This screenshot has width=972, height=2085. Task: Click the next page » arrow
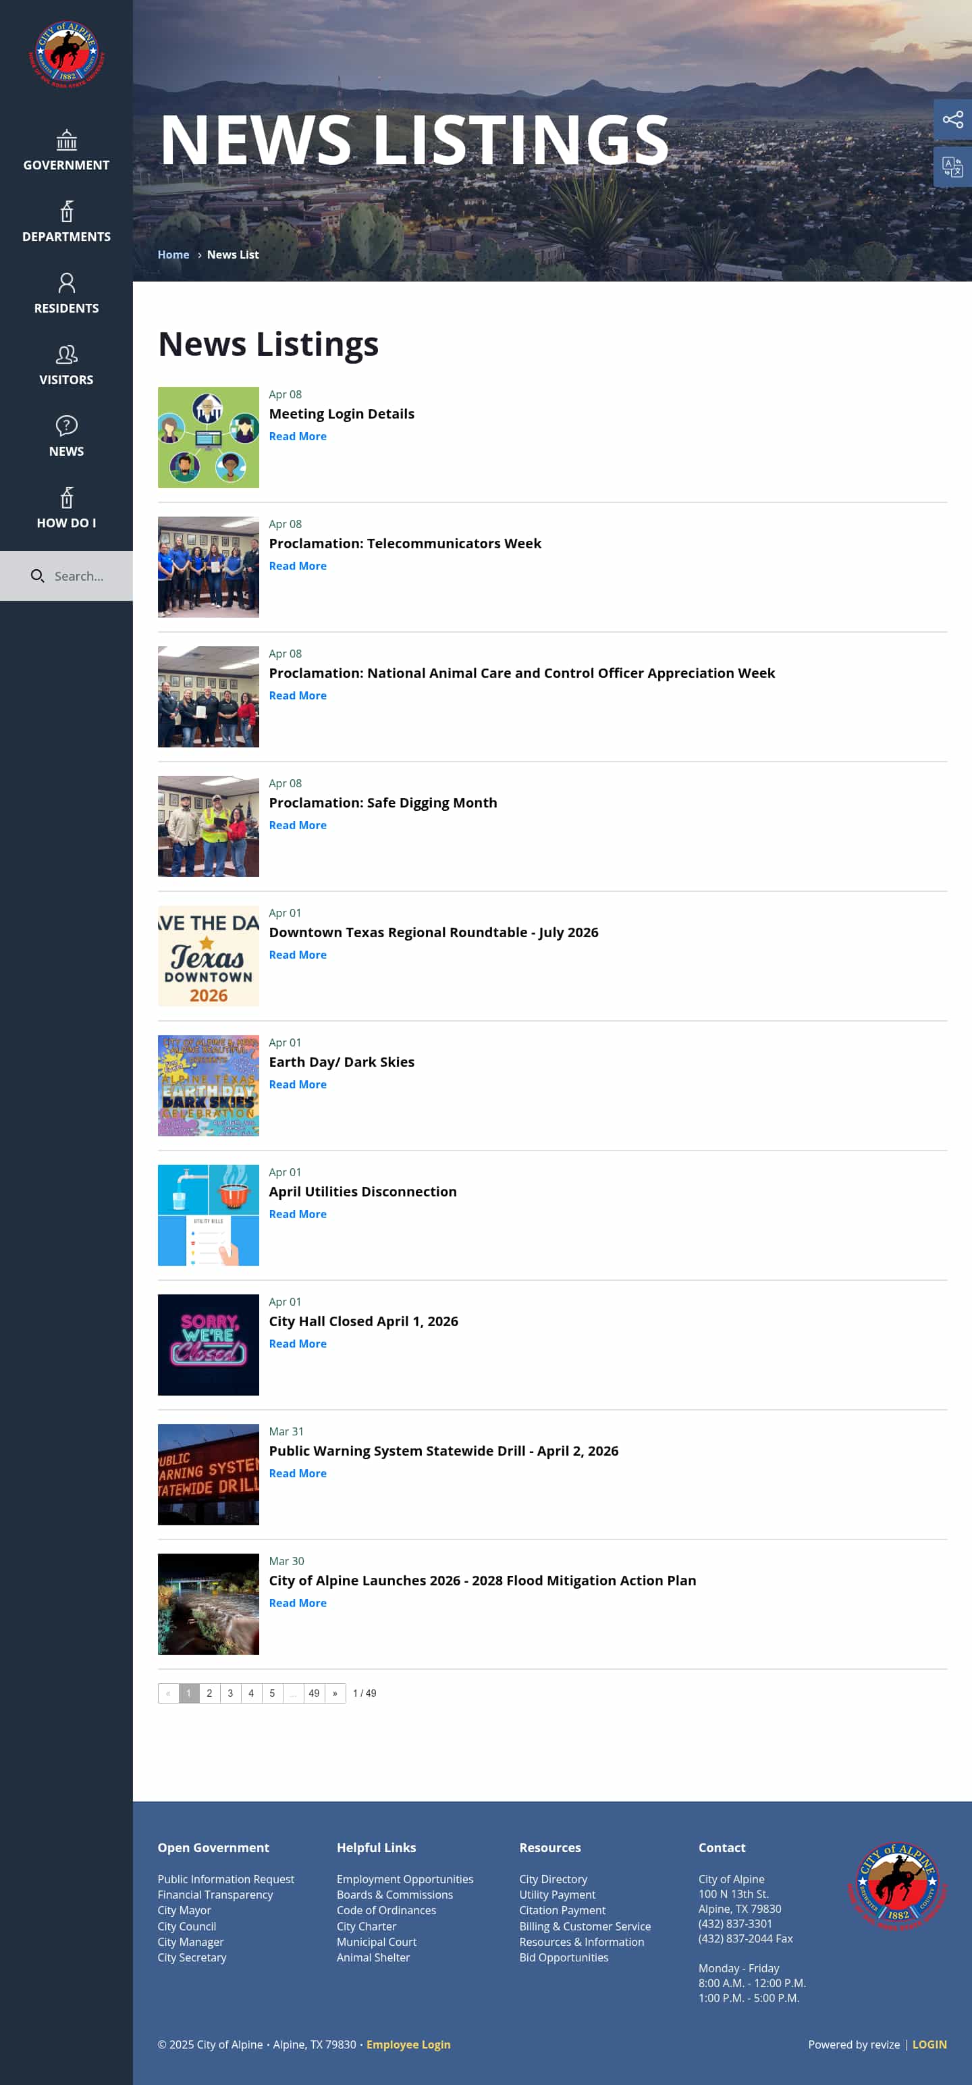click(x=335, y=1693)
